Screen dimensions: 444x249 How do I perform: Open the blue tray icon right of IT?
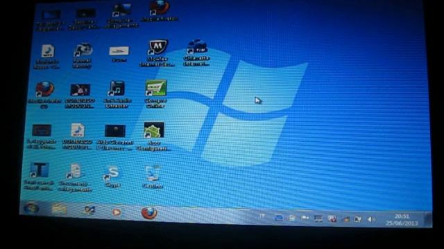tap(279, 217)
